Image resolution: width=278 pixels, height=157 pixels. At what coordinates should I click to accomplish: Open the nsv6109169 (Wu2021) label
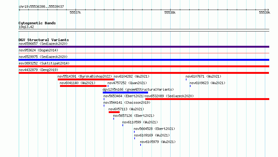tap(152, 135)
